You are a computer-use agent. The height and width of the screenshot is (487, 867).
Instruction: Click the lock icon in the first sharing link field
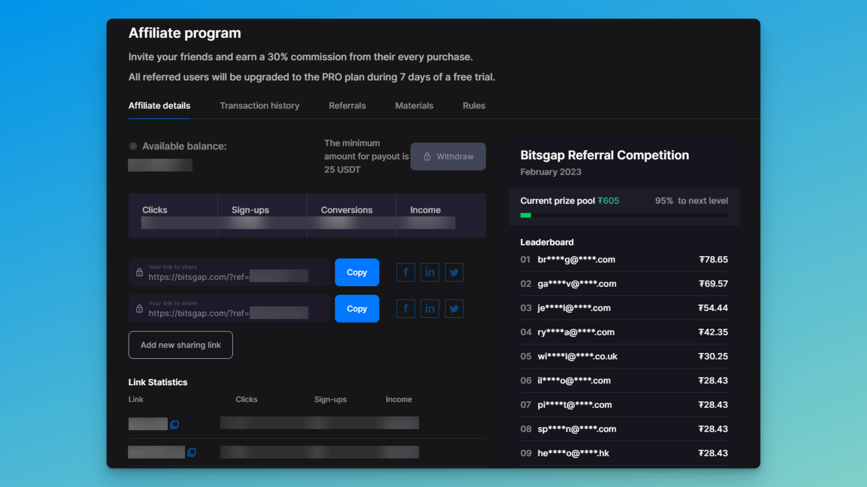click(139, 272)
